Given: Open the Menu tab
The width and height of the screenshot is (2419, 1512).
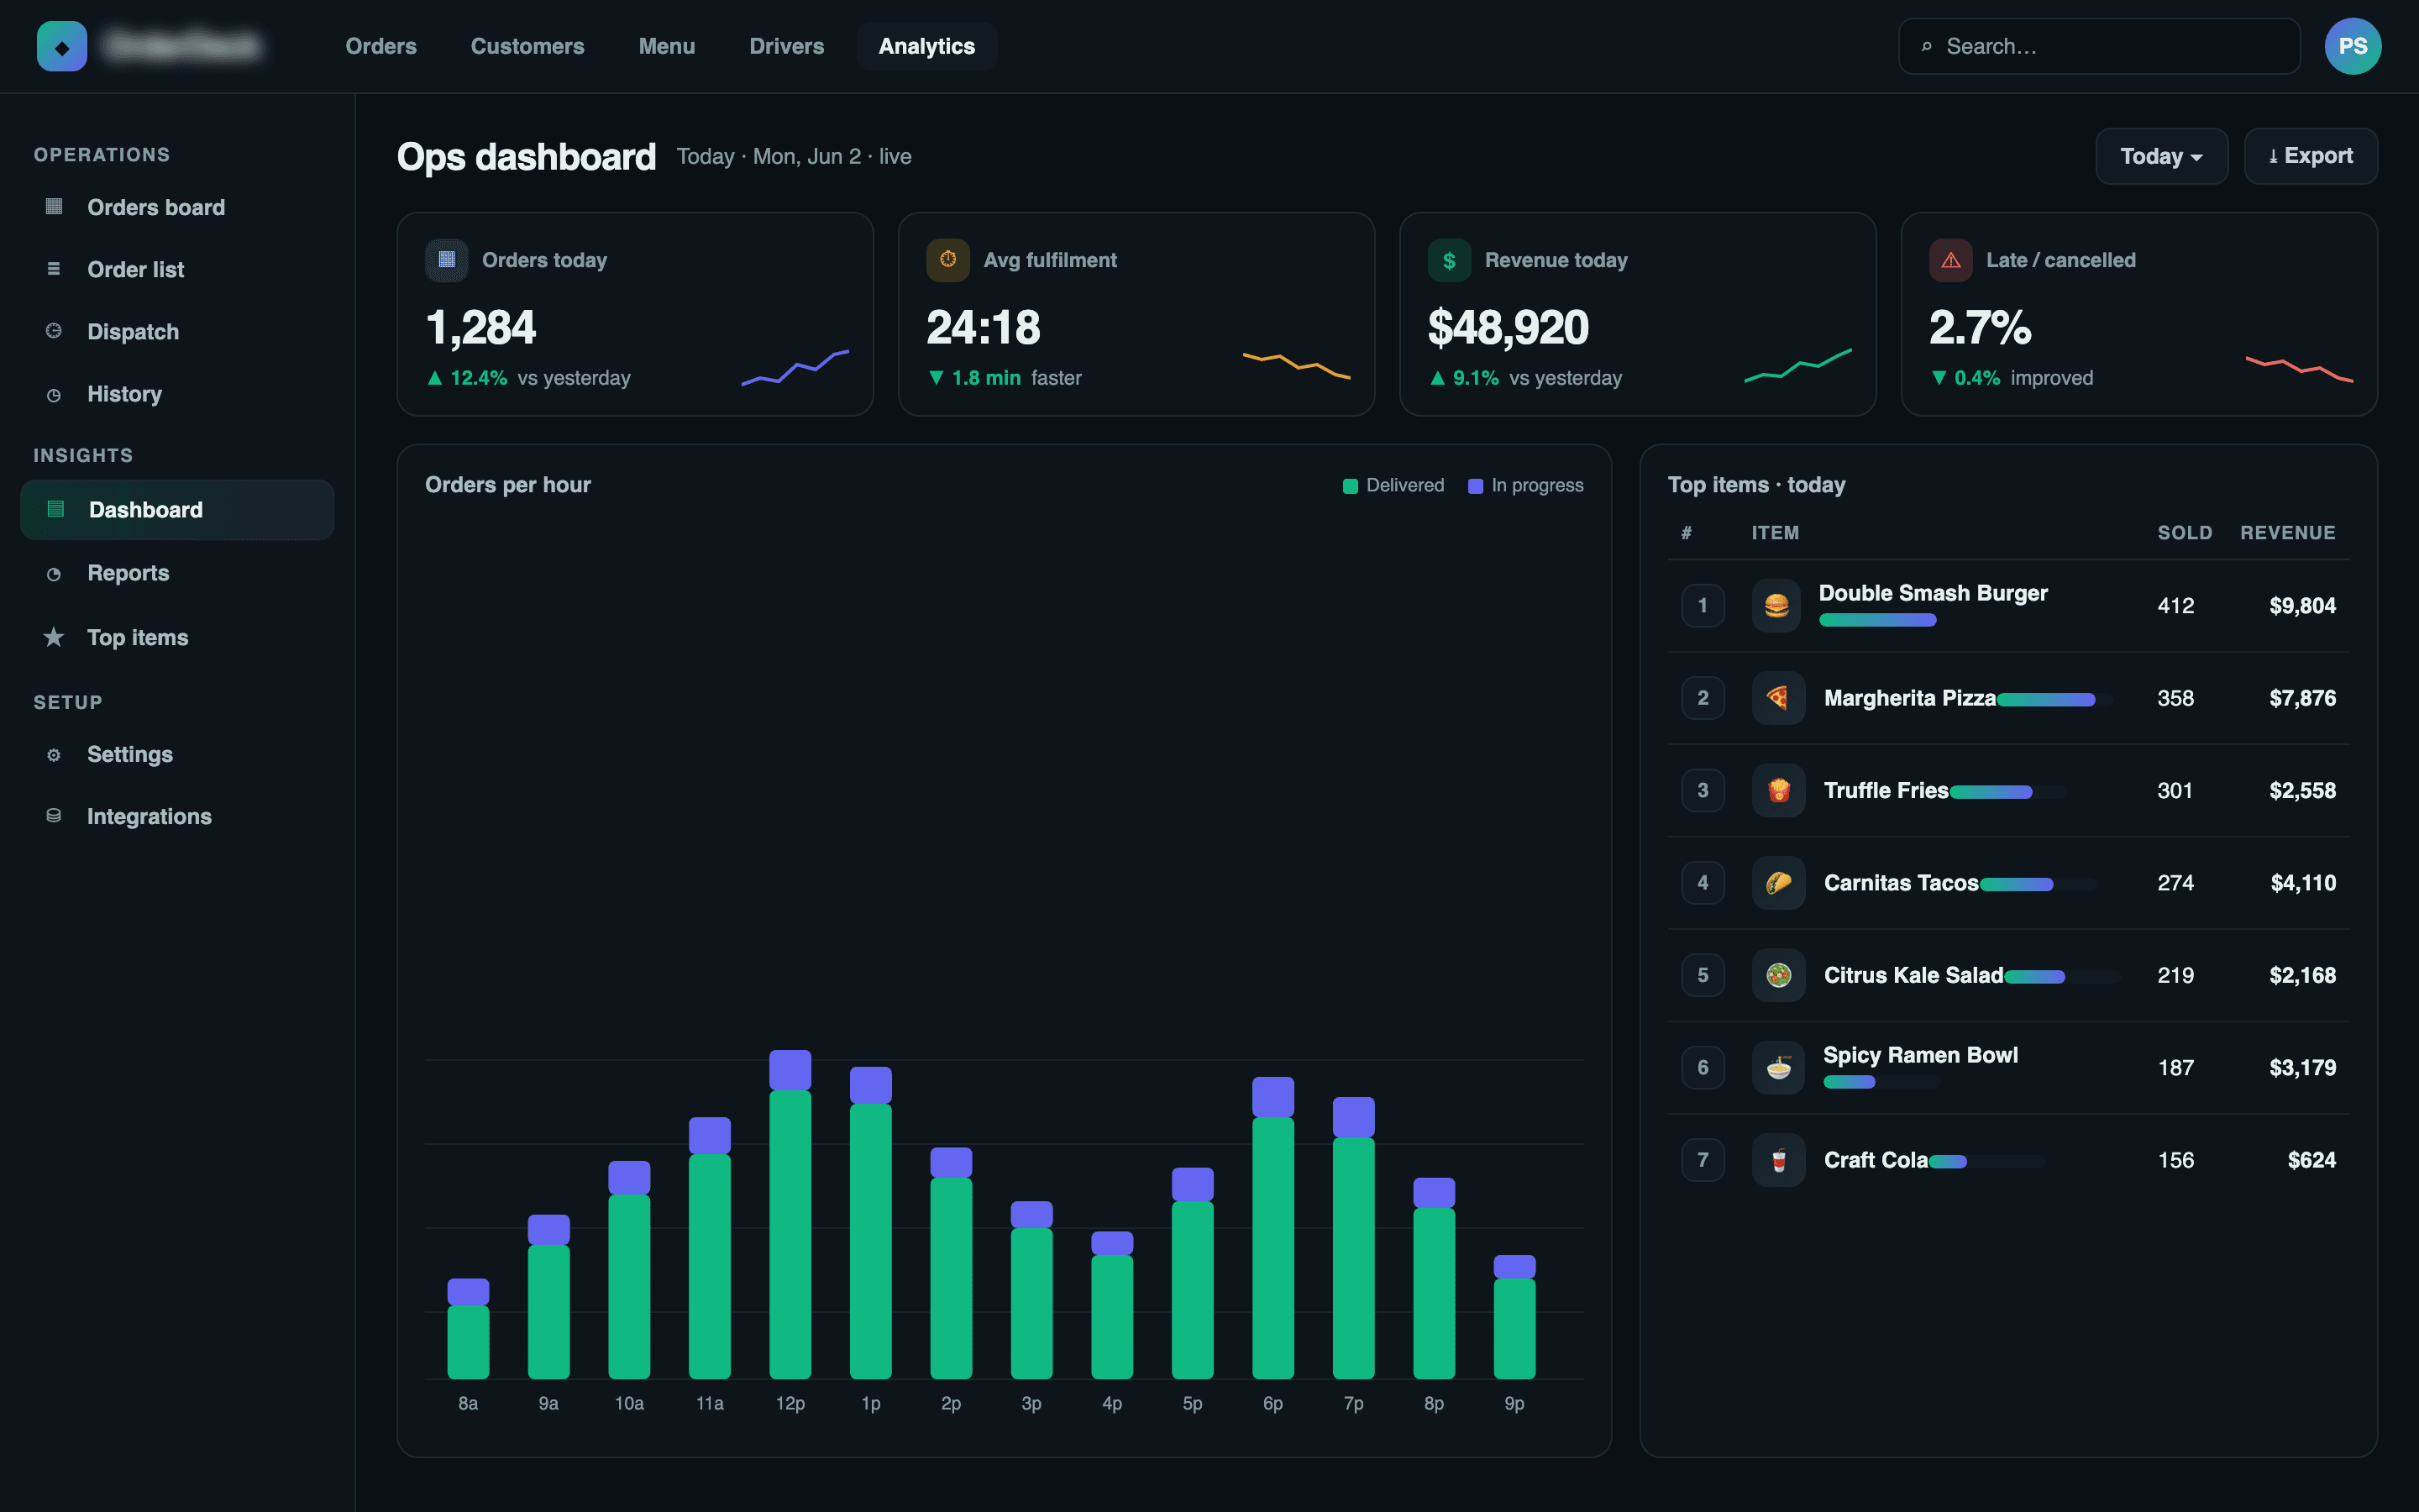Looking at the screenshot, I should [667, 46].
